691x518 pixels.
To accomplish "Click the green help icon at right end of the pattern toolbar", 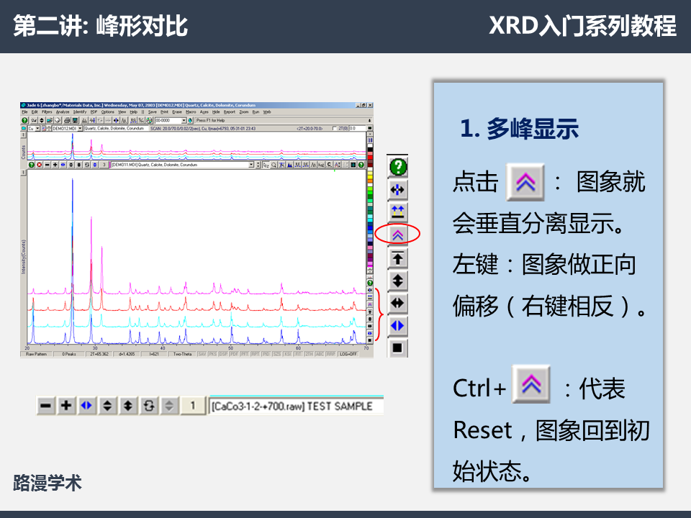I will (361, 165).
